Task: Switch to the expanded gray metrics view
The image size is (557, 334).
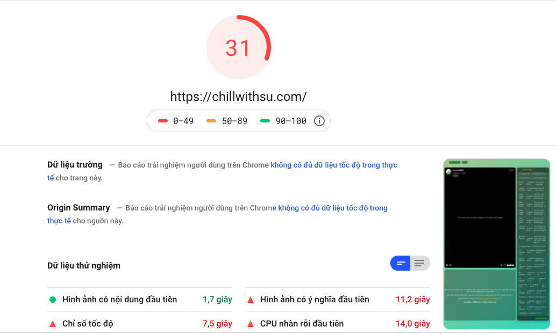Action: [x=420, y=263]
